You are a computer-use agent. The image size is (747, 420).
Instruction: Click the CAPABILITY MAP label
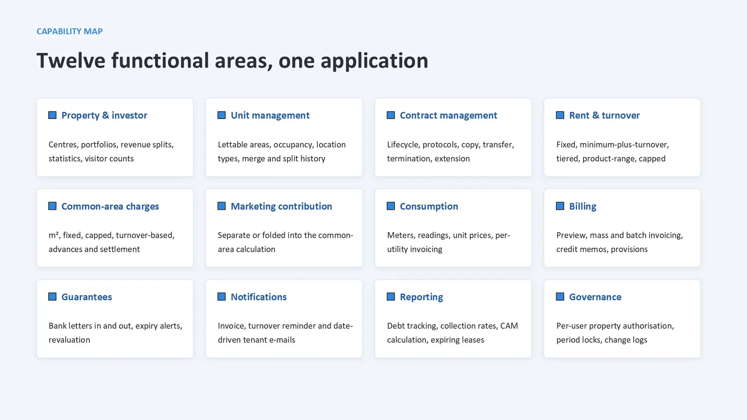69,31
